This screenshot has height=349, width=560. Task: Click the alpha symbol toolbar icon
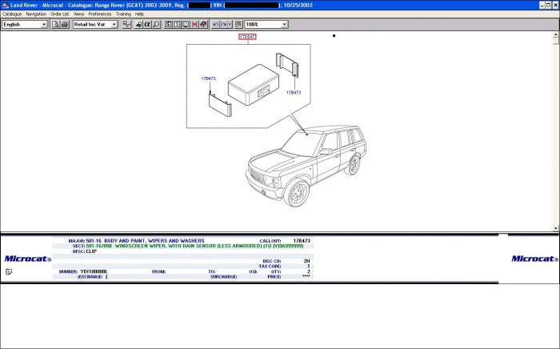coord(147,24)
